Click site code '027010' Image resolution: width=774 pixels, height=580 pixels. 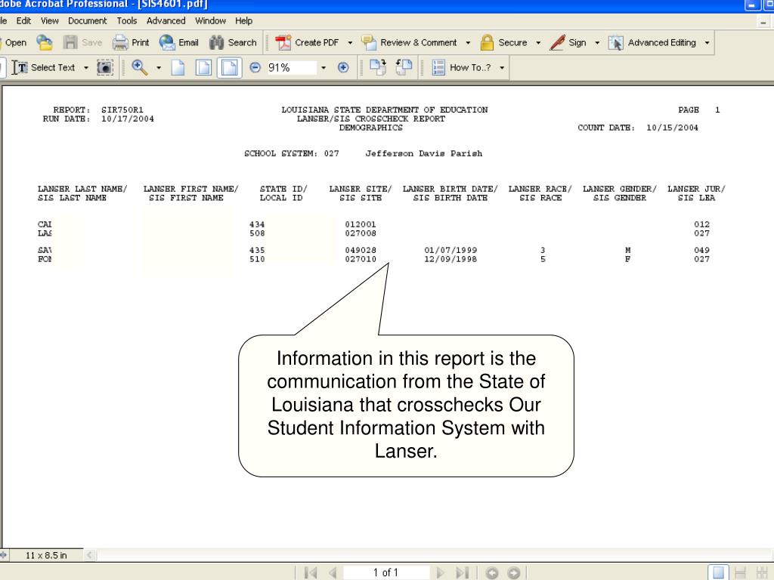(361, 259)
